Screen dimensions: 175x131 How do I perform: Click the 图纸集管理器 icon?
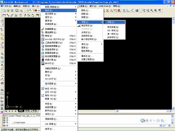tap(43, 46)
